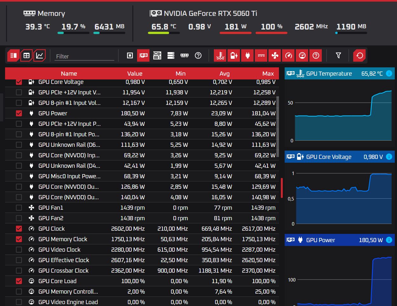The width and height of the screenshot is (397, 306).
Task: Select the GPU PCIe +12V Input V... row
Action: pos(142,92)
